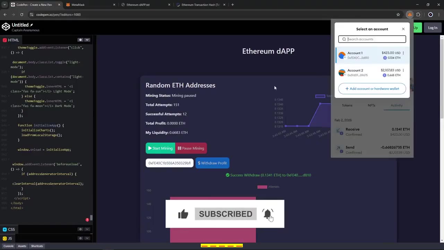
Task: Click the address bar URL
Action: 58,15
